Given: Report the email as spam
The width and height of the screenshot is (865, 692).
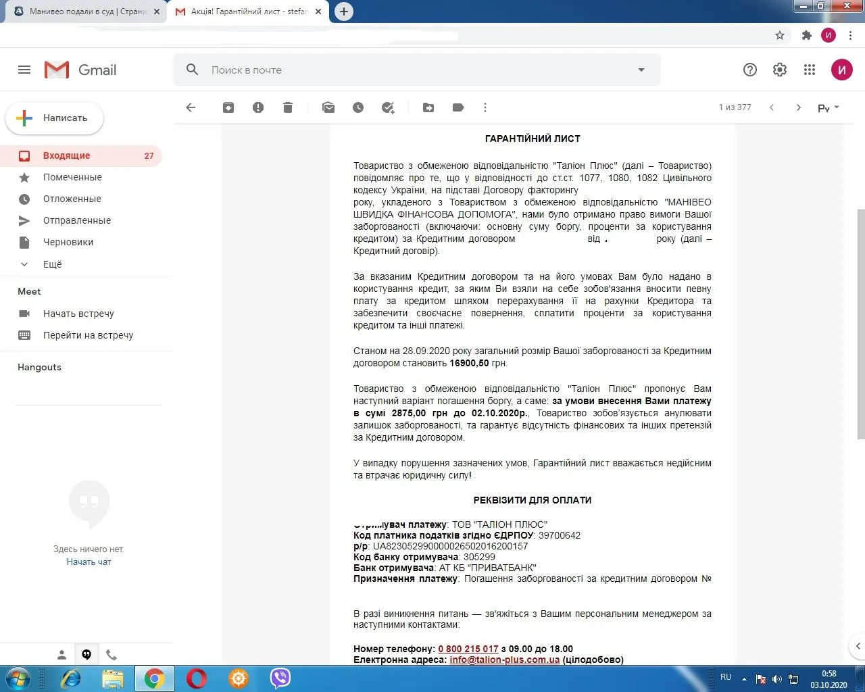Looking at the screenshot, I should pos(257,107).
